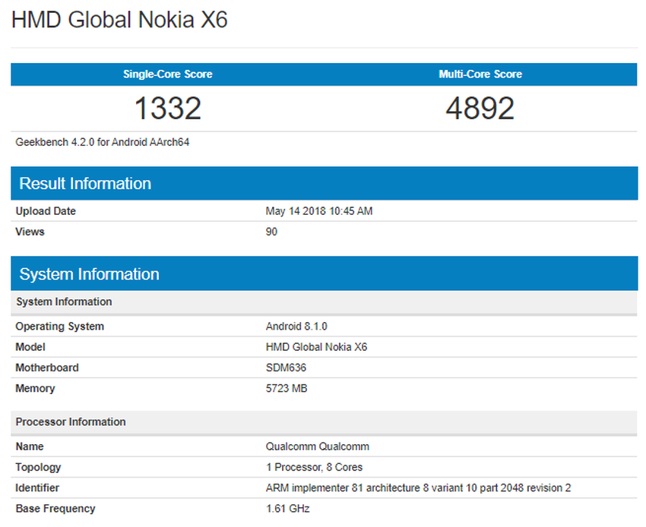The height and width of the screenshot is (527, 646).
Task: Select the Single-Core Score header
Action: [x=167, y=74]
